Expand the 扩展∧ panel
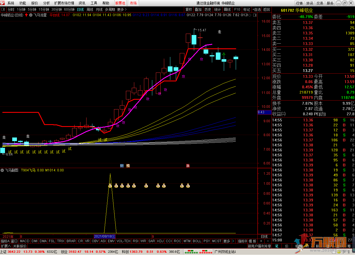The width and height of the screenshot is (355, 255). coord(6,246)
